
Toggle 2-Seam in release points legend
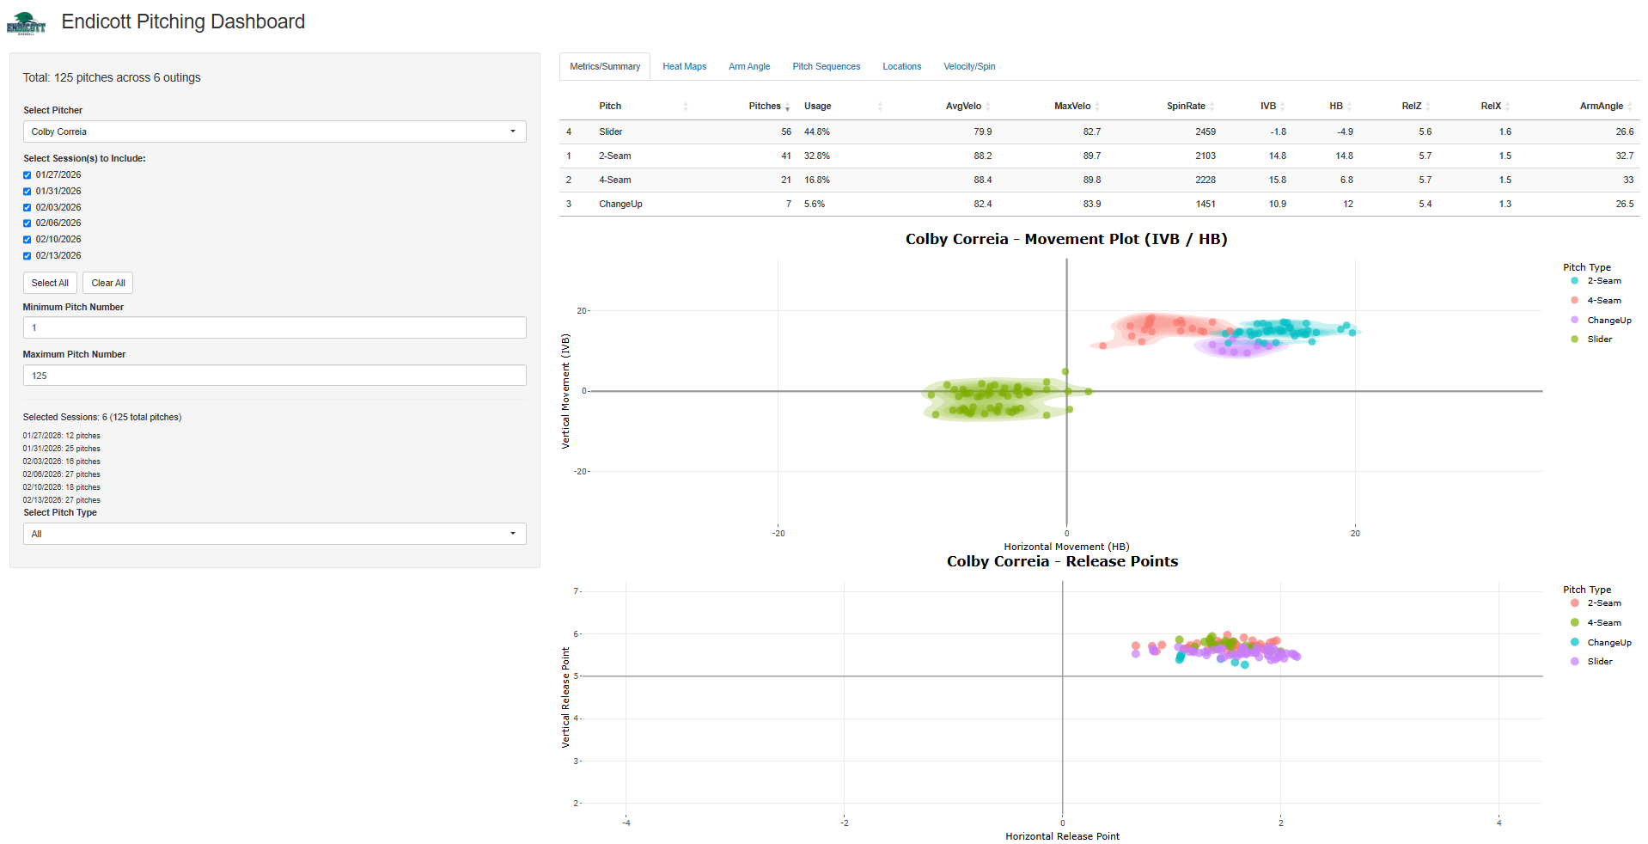point(1596,603)
